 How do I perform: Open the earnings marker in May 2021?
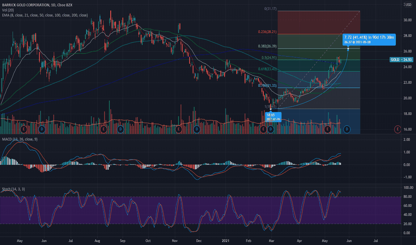pos(327,129)
